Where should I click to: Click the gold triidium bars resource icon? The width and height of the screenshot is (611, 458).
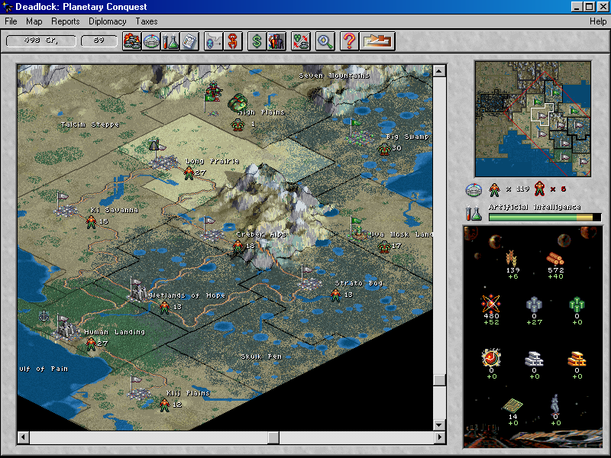click(x=577, y=359)
